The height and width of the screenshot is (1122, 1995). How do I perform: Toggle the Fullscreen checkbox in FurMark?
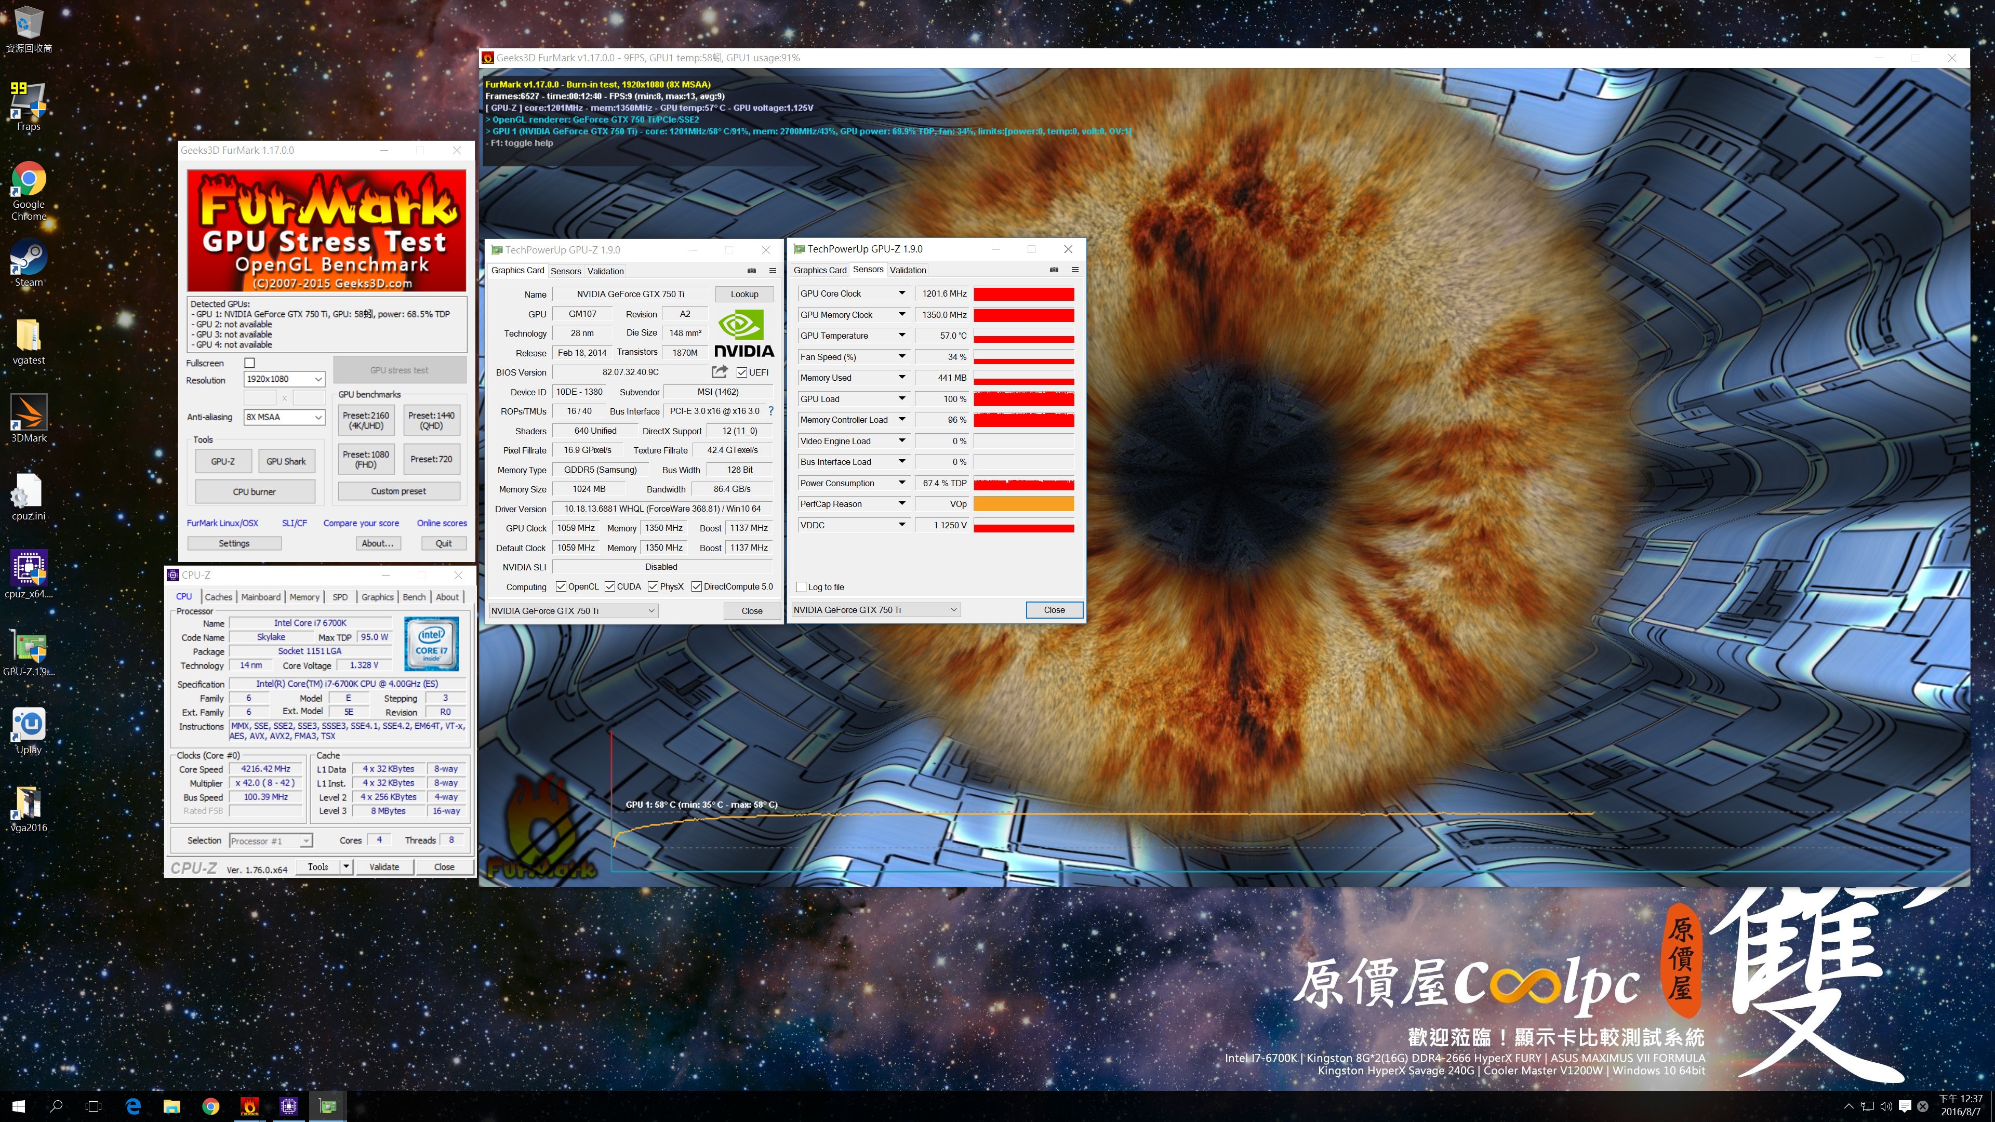[x=249, y=363]
